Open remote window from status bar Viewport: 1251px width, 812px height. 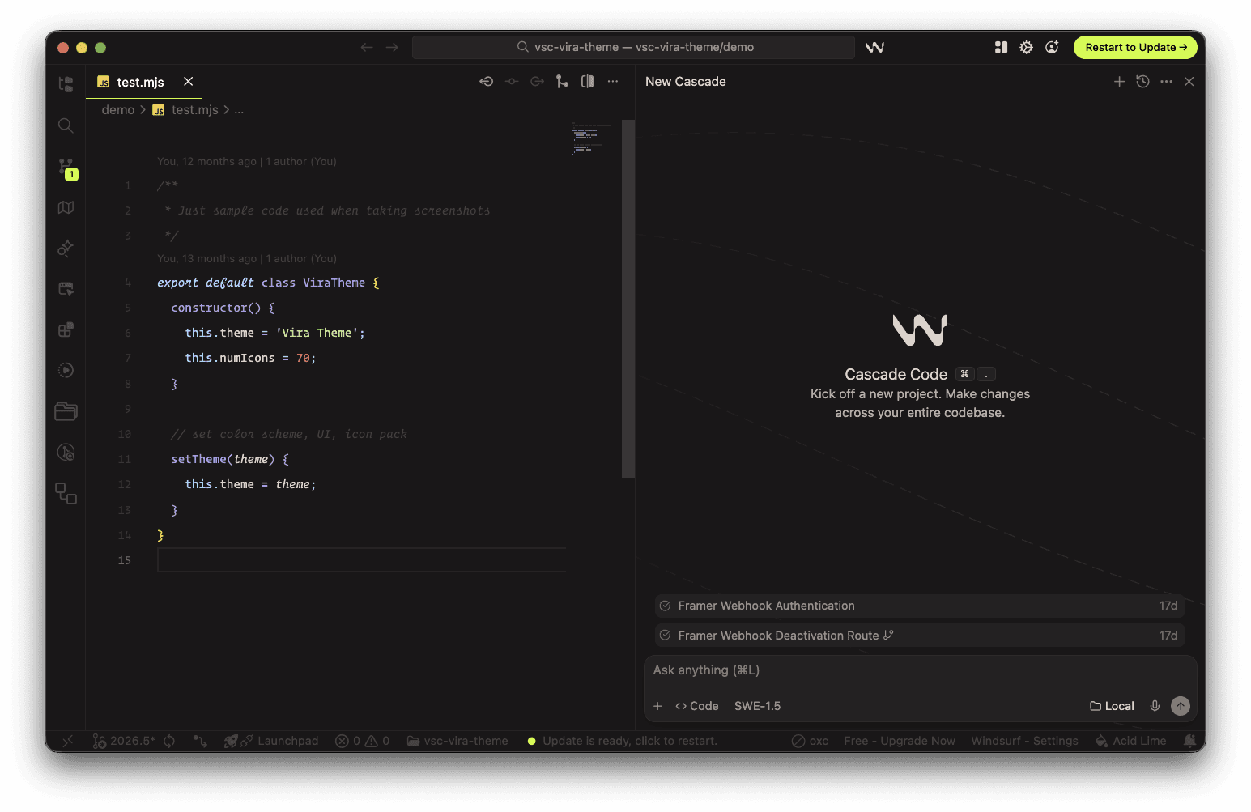coord(68,741)
